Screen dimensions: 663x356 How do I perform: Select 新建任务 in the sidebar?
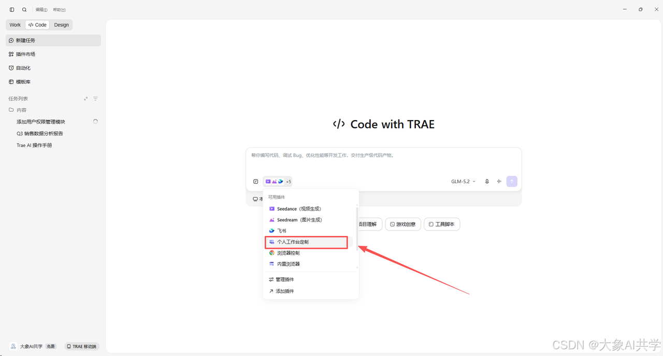(53, 40)
